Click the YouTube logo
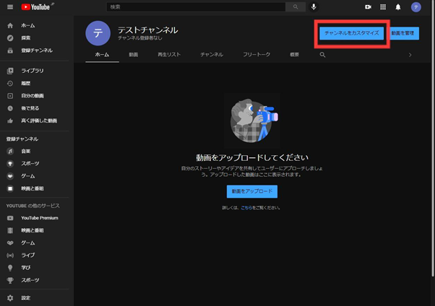Viewport: 435px width, 306px height. click(38, 7)
